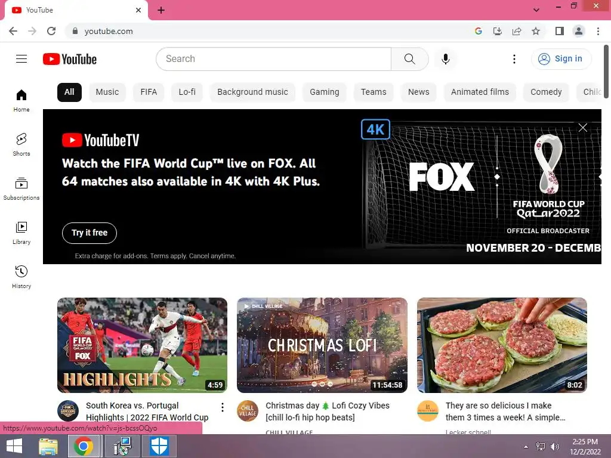Click the Chill Village channel avatar
This screenshot has height=458, width=611.
click(x=248, y=411)
